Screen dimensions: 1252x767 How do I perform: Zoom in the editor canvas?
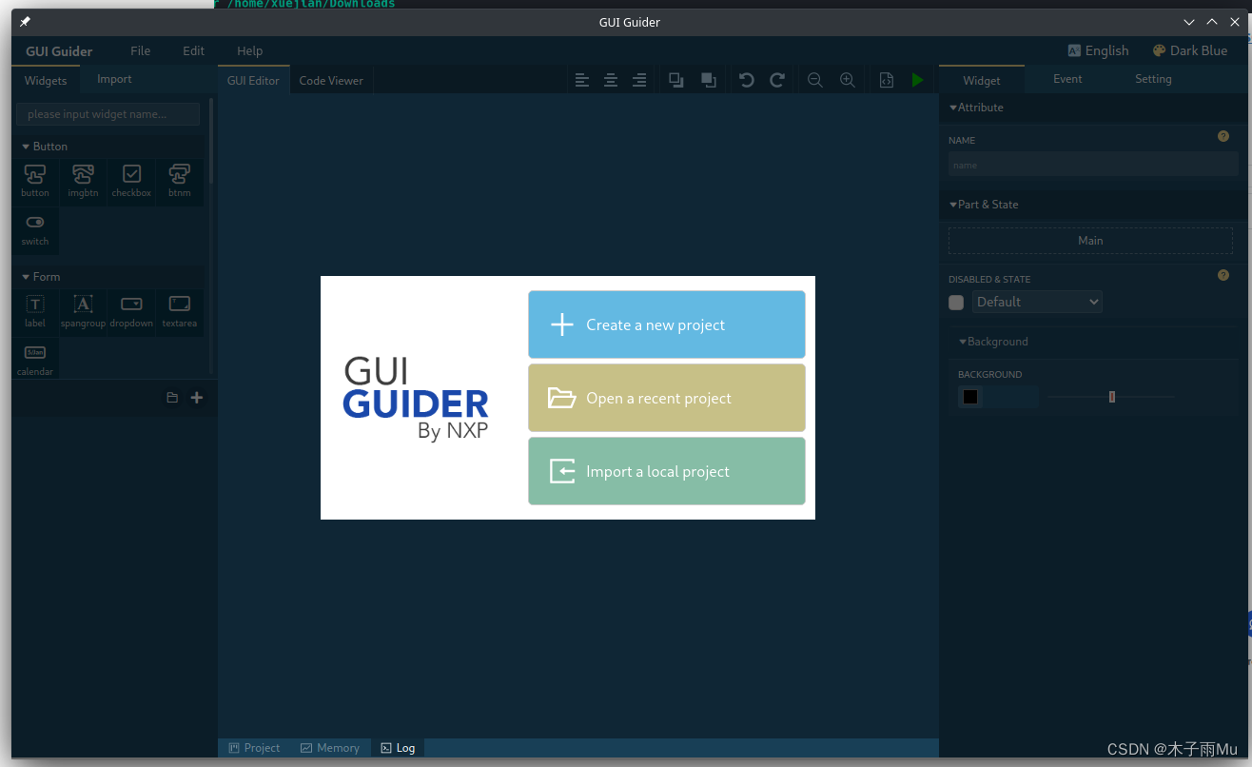[x=848, y=81]
